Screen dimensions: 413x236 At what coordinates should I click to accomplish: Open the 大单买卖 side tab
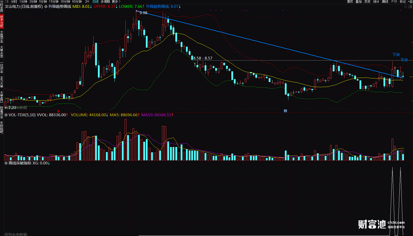(x=2, y=52)
